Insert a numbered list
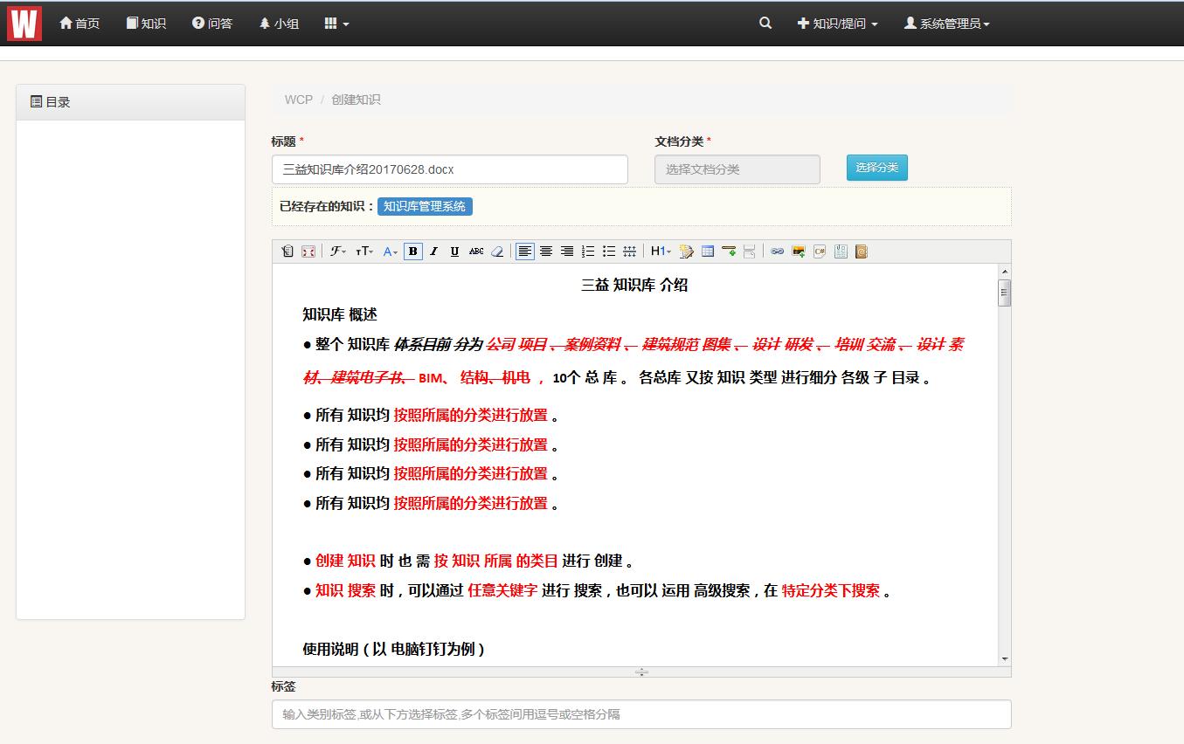Screen dimensions: 1184x744 [x=588, y=251]
